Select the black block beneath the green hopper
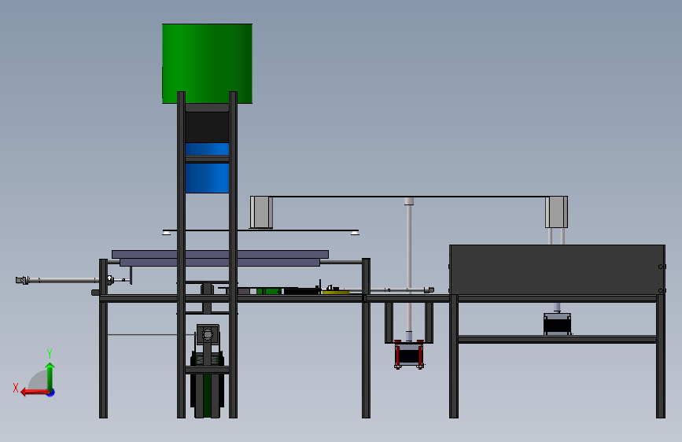682x442 pixels. (x=207, y=127)
